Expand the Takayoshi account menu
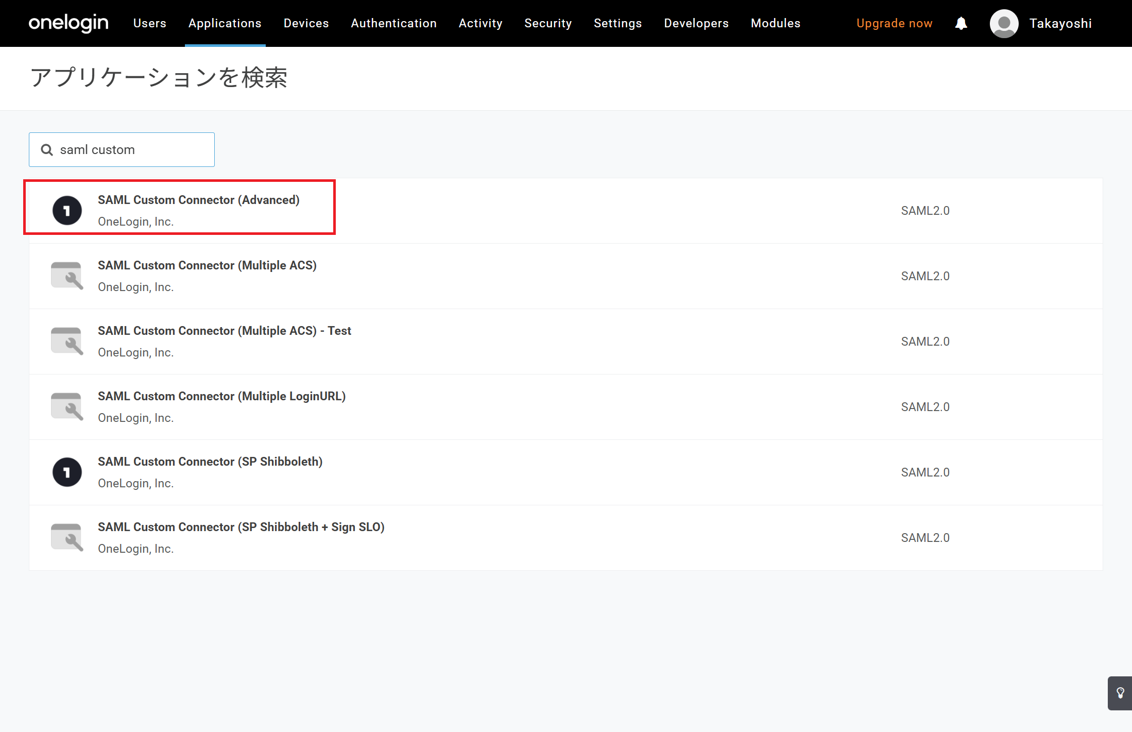1132x732 pixels. (x=1060, y=24)
